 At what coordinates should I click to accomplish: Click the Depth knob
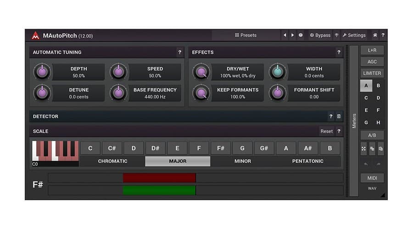coord(42,71)
